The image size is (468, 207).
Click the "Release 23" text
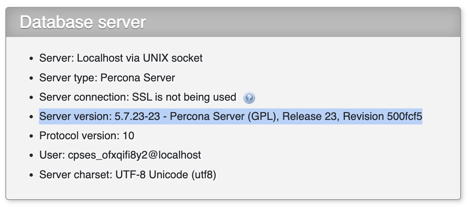click(310, 117)
